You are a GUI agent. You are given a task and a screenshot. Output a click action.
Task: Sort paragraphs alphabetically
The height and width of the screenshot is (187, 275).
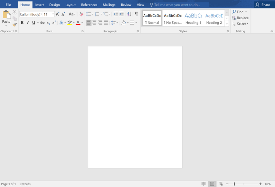point(129,14)
